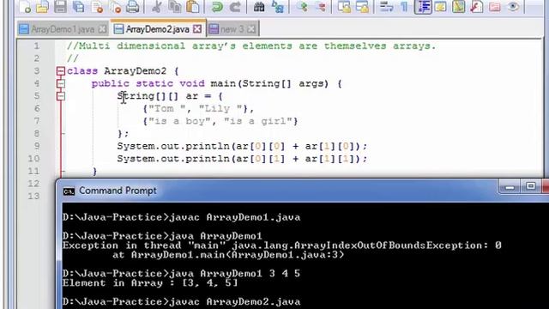Open the Folder as Workspace icon
Image resolution: width=549 pixels, height=309 pixels.
tap(495, 6)
